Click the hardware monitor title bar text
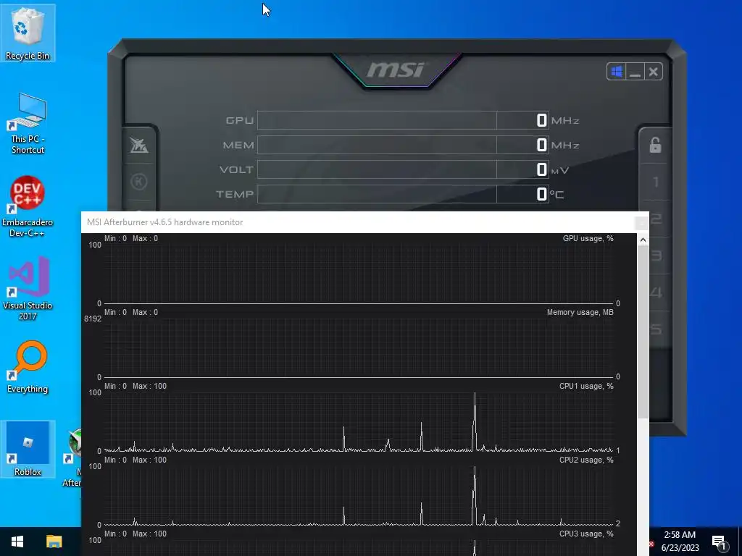 tap(164, 222)
